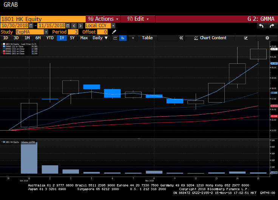Screen dimensions: 278x200
Task: Shift date range forward with right arrow
Action: [80, 26]
